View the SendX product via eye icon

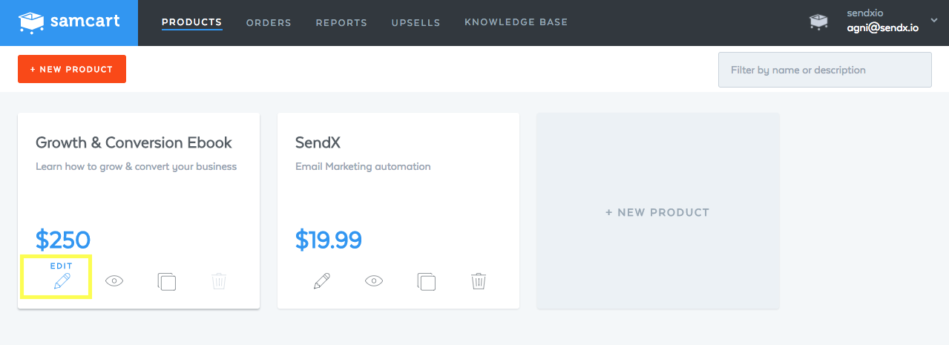[x=374, y=280]
